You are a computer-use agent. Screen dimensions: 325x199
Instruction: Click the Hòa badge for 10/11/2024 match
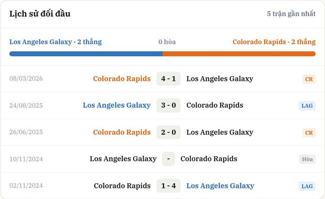click(x=307, y=159)
